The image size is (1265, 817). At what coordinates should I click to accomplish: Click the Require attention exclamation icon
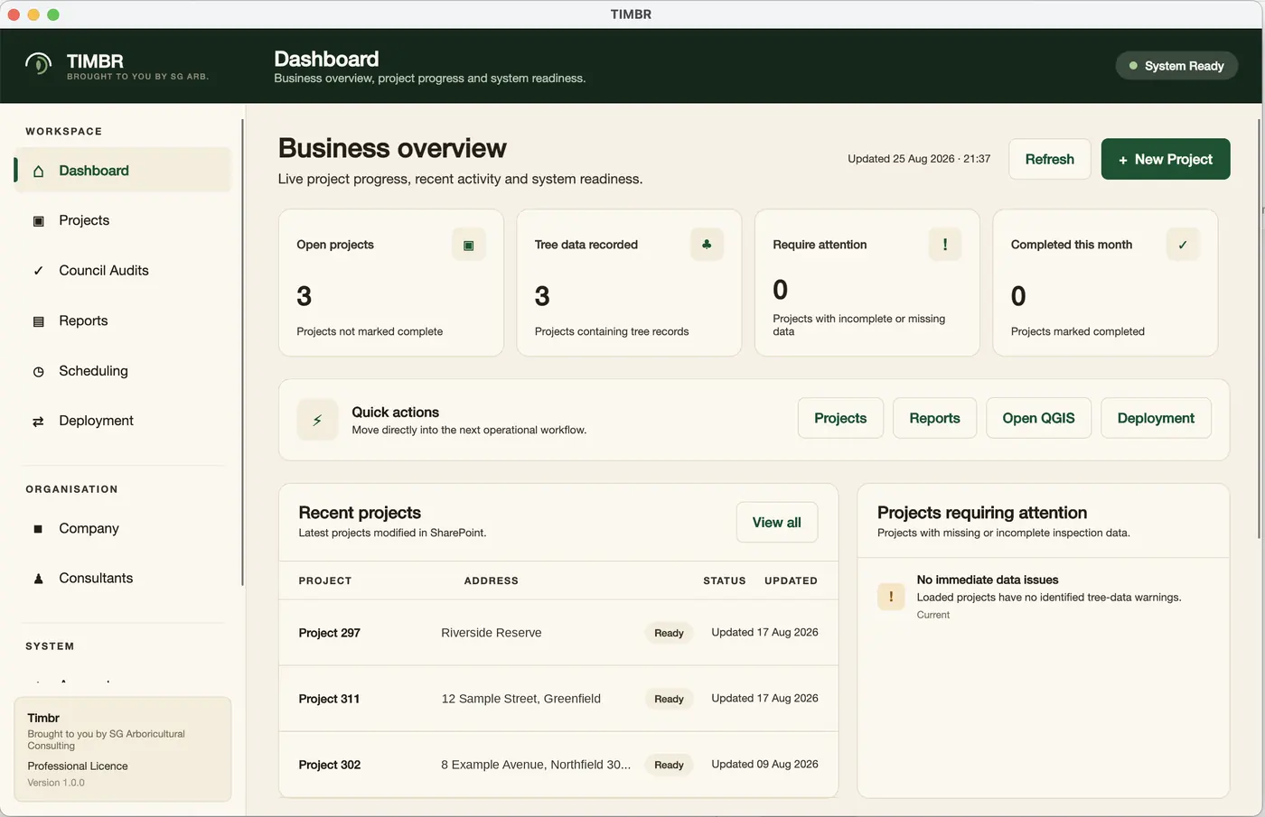945,245
